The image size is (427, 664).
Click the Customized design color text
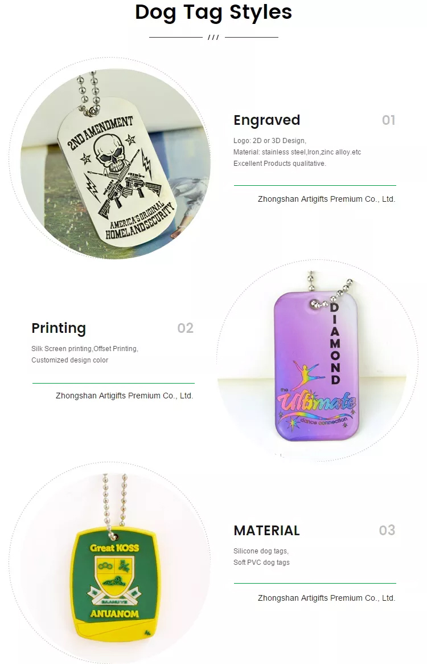[x=70, y=360]
